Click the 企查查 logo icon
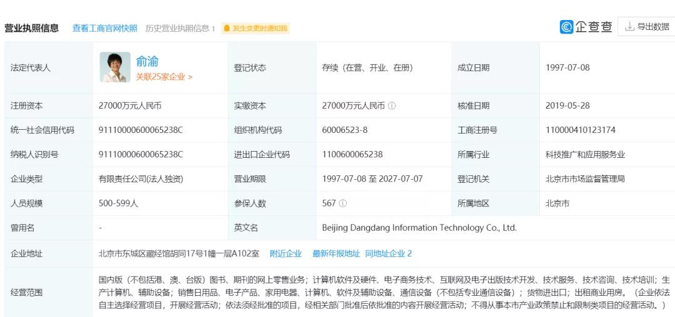The height and width of the screenshot is (317, 675). point(566,27)
